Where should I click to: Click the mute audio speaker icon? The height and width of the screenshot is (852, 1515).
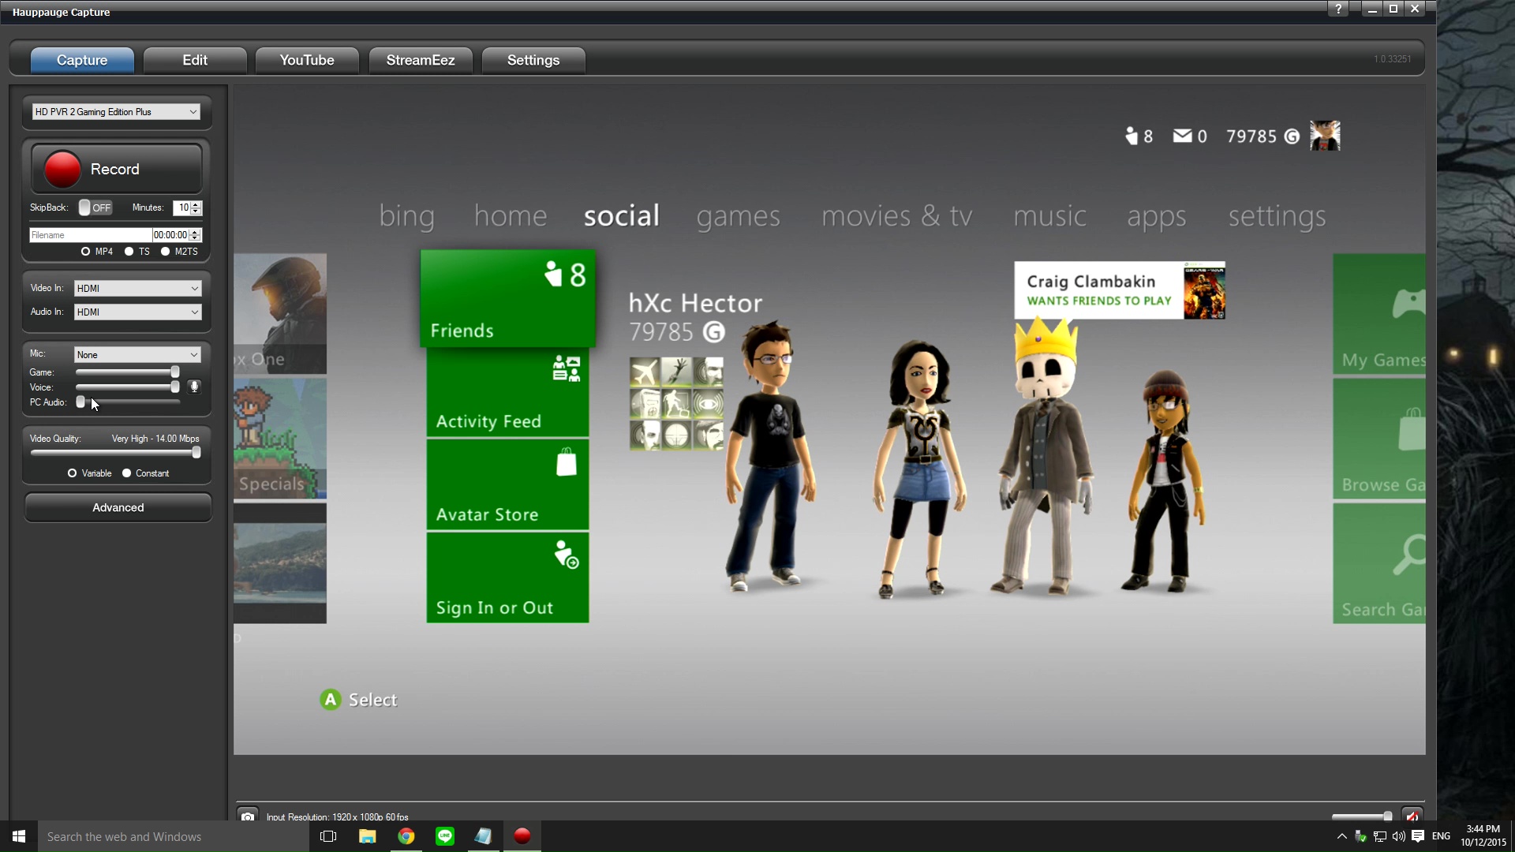(x=1412, y=816)
